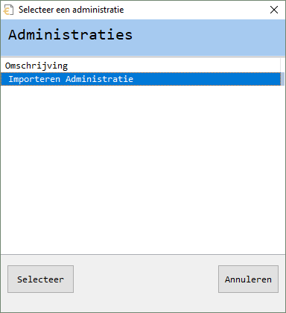This screenshot has height=313, width=286.
Task: Click the scrollbar beside the list
Action: coord(283,79)
